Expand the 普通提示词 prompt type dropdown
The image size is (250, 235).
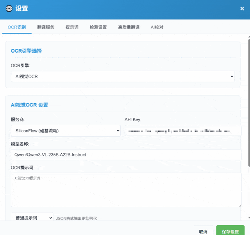click(x=32, y=218)
